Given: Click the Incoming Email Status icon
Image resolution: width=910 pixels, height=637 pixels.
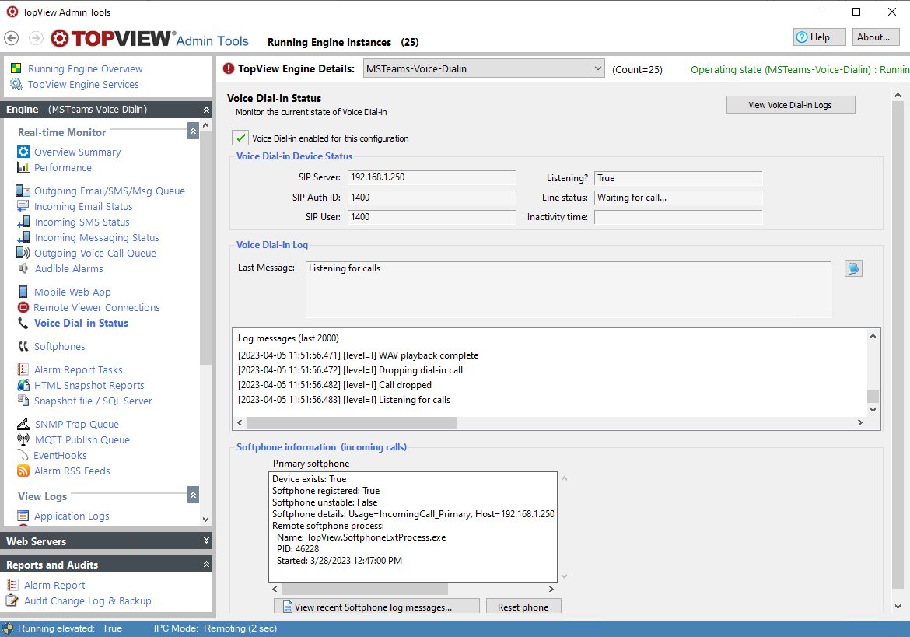Looking at the screenshot, I should pos(23,207).
